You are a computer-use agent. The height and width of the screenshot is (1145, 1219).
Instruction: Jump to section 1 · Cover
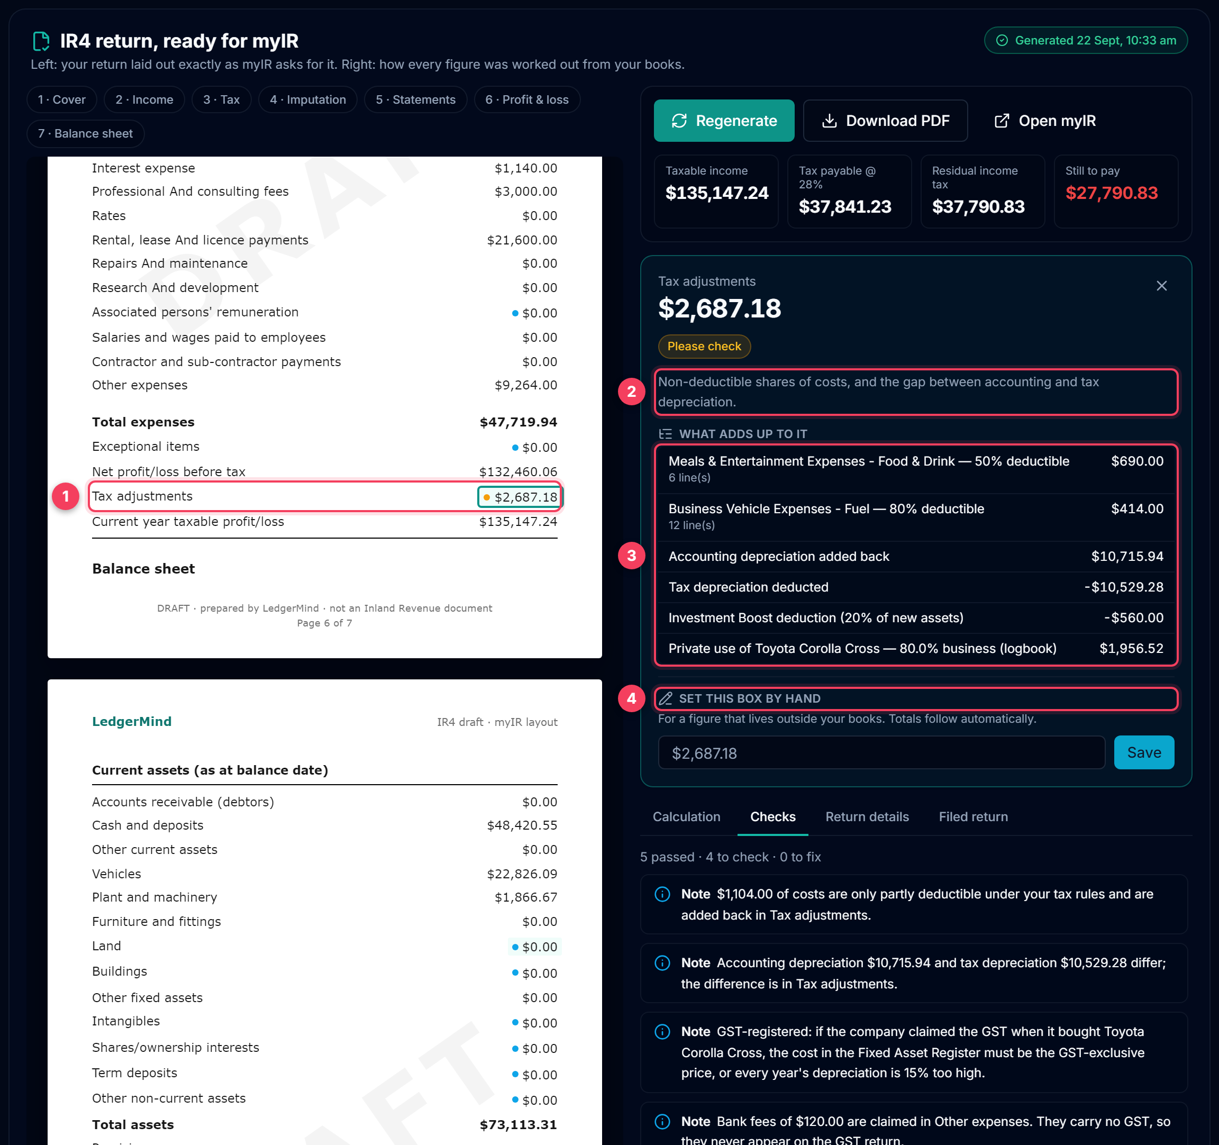[61, 99]
